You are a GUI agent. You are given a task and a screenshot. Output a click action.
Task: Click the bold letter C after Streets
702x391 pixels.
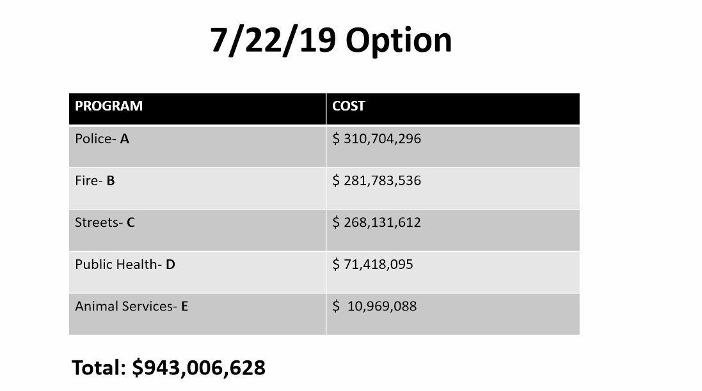click(131, 223)
